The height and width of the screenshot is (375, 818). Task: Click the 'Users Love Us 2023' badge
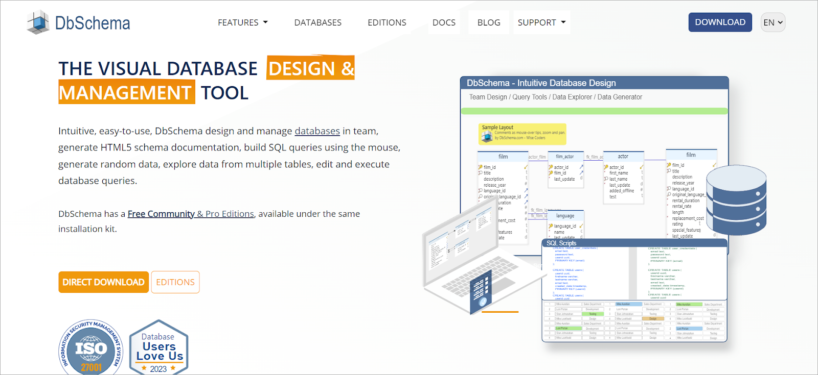[x=159, y=348]
